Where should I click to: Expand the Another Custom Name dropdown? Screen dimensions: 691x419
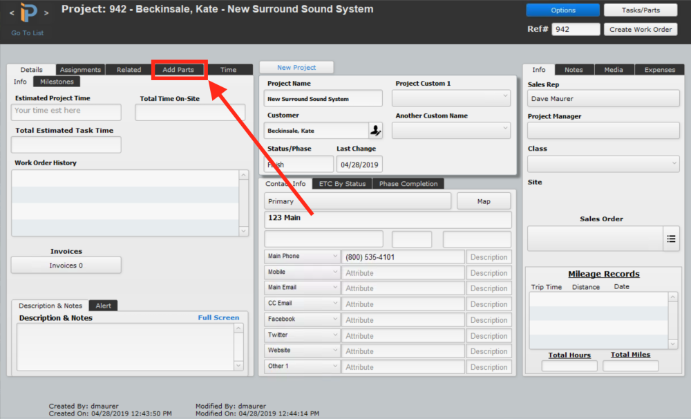[x=451, y=131]
